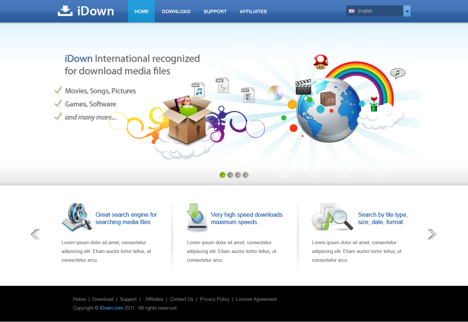468x322 pixels.
Task: Open the Privacy Policy link in footer
Action: coord(215,299)
